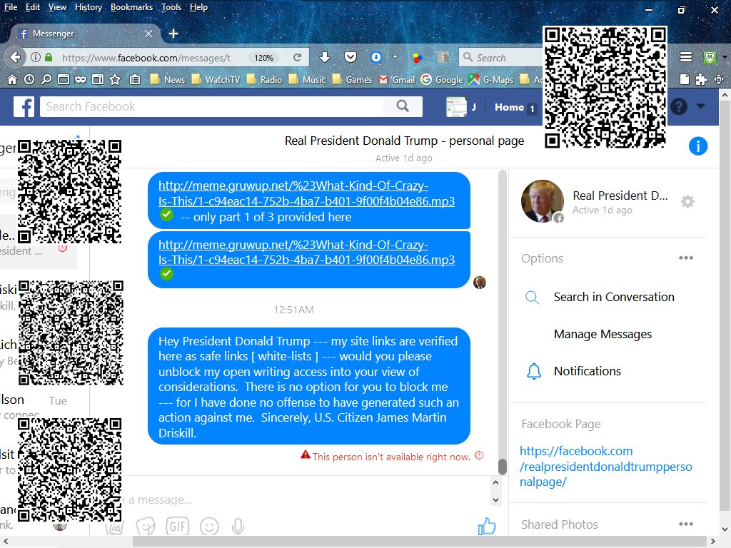The image size is (731, 548).
Task: Open conversation settings gear icon
Action: 687,202
